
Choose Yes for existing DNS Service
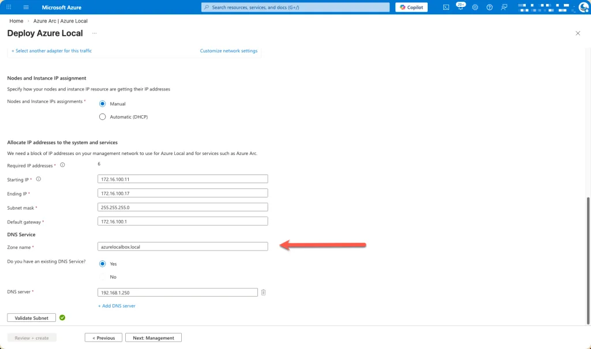click(x=103, y=264)
